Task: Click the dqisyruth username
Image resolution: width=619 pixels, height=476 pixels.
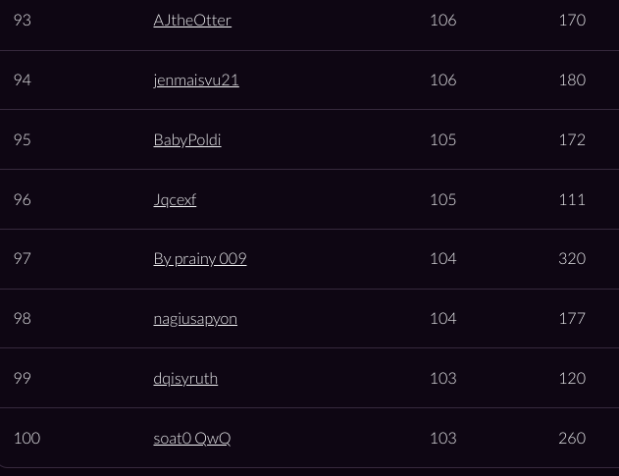Action: click(x=185, y=379)
